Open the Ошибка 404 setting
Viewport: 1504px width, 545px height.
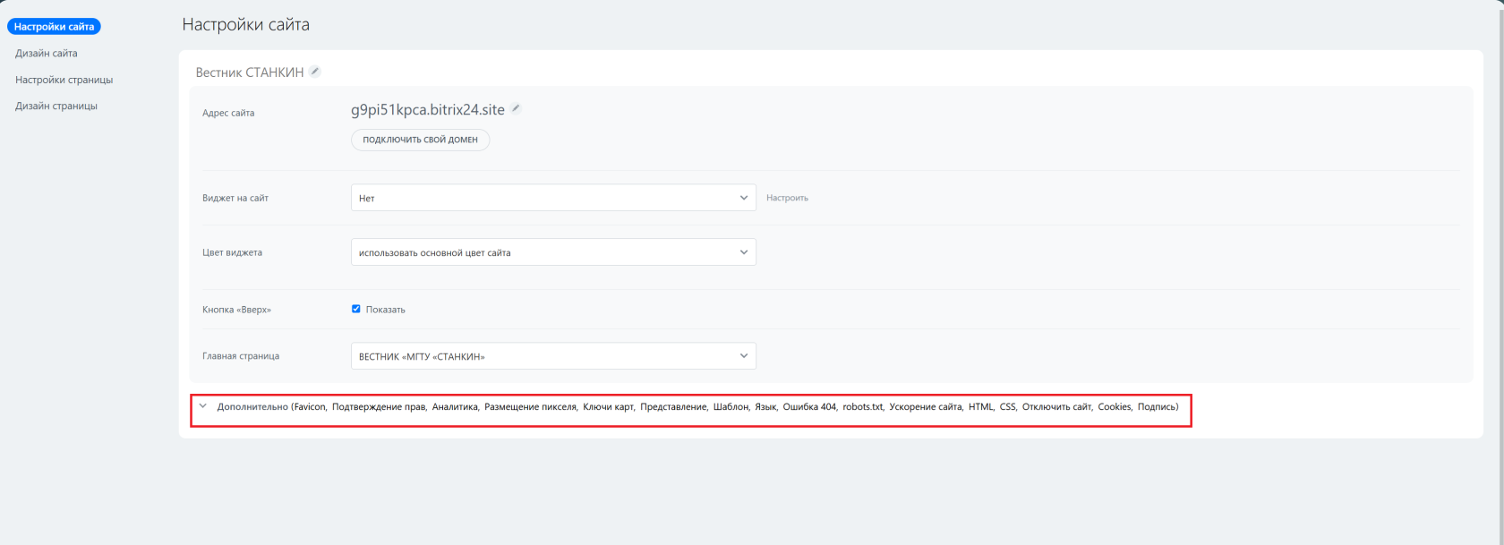(x=809, y=406)
